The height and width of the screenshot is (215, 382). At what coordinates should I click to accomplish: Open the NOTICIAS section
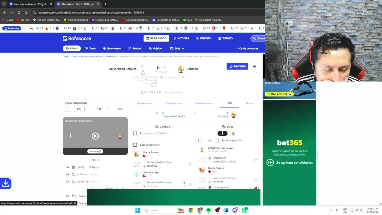pos(181,38)
